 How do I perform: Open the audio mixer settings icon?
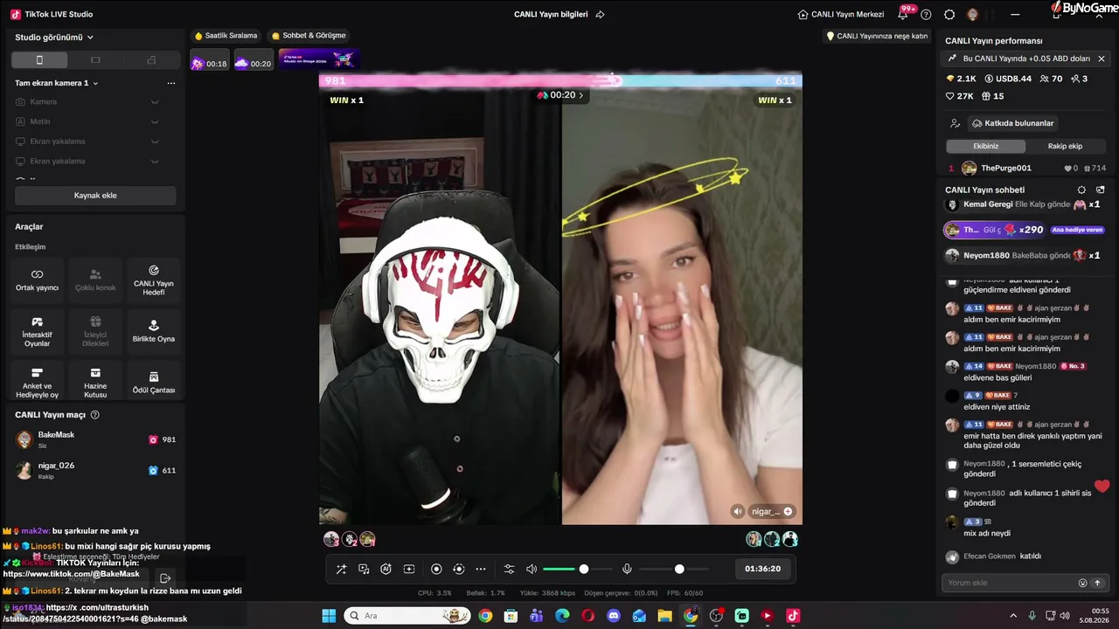[x=510, y=569]
